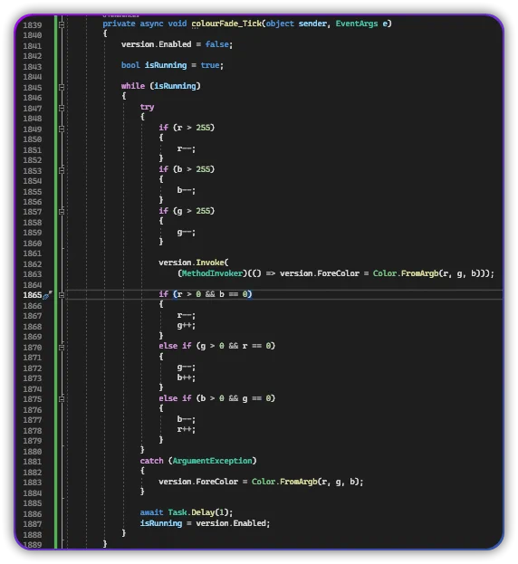The image size is (518, 564).
Task: Collapse the colourFade_Tick method at line 1839
Action: coord(62,24)
